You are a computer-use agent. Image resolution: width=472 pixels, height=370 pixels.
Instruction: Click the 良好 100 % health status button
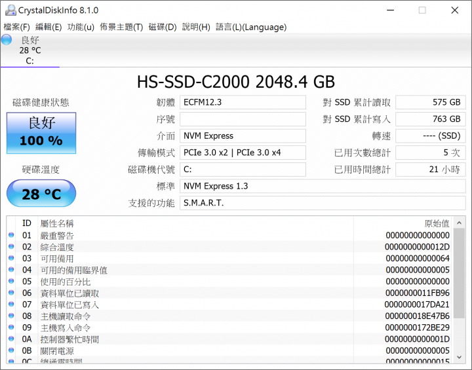(41, 133)
